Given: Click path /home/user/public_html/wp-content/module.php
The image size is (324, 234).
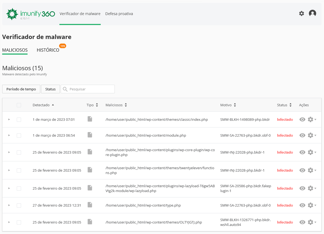Looking at the screenshot, I should pos(146,135).
